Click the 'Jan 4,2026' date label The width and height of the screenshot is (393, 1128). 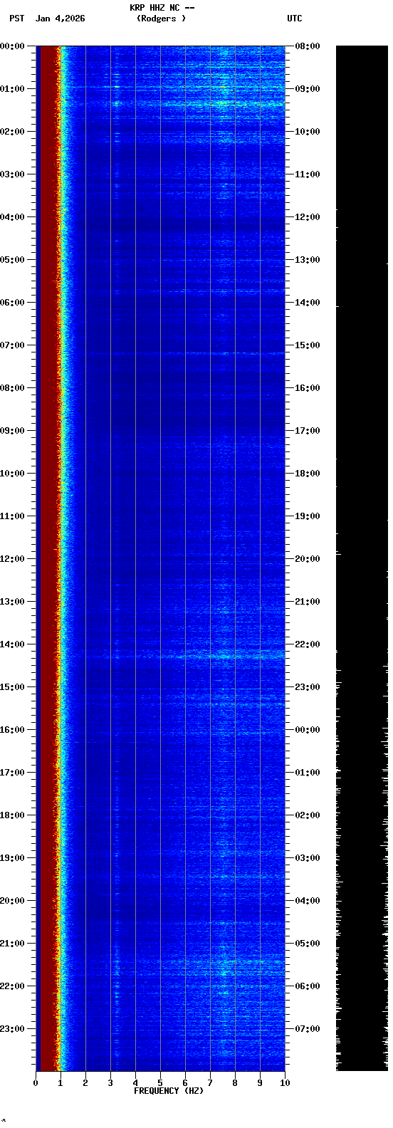tap(61, 19)
